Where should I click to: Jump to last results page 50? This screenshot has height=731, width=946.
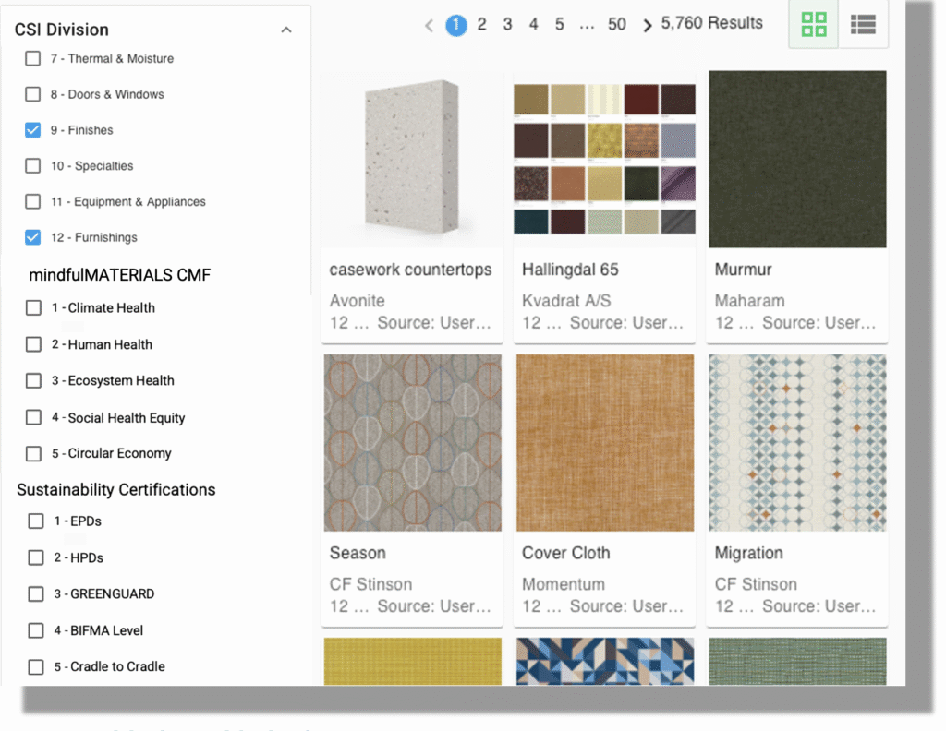coord(616,25)
